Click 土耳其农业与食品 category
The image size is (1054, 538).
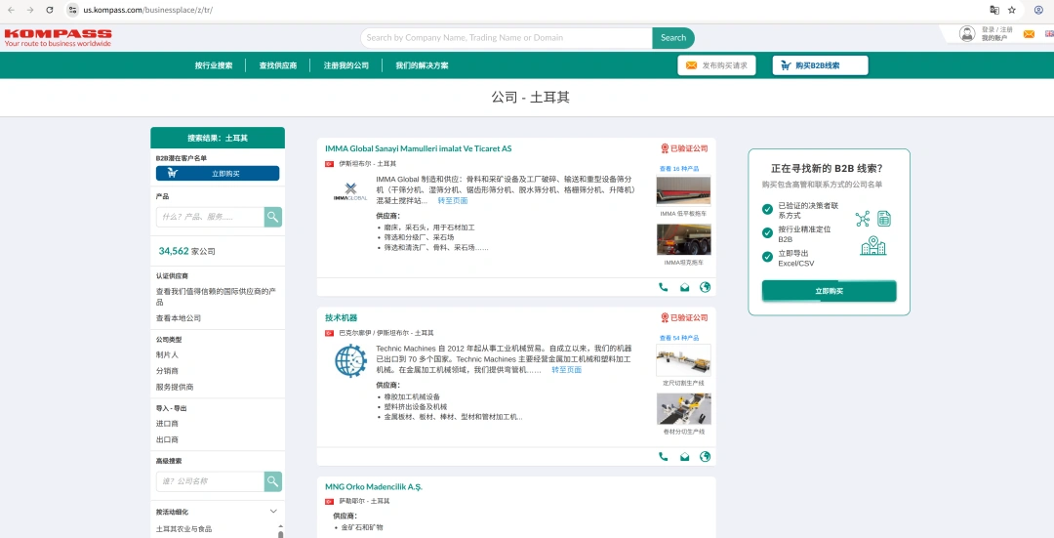[183, 529]
